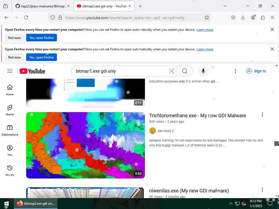Open options menu for Trichloromethane.exe video
The image size is (279, 209).
(x=262, y=115)
